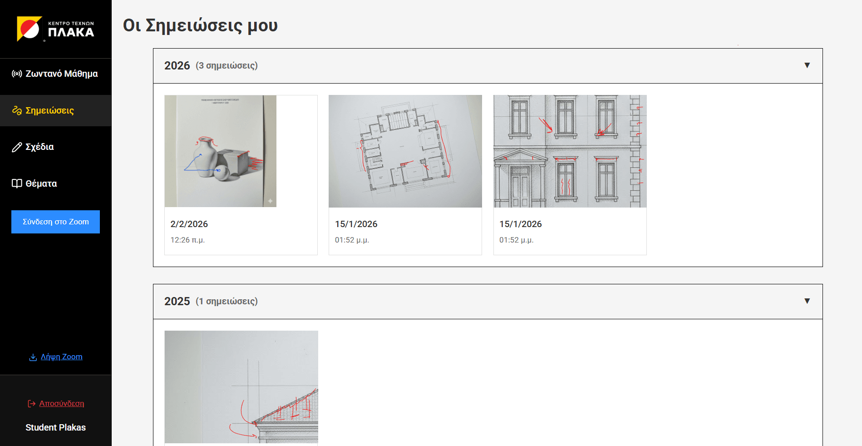Click the open book icon beside Θέματα
This screenshot has width=862, height=446.
click(x=17, y=183)
